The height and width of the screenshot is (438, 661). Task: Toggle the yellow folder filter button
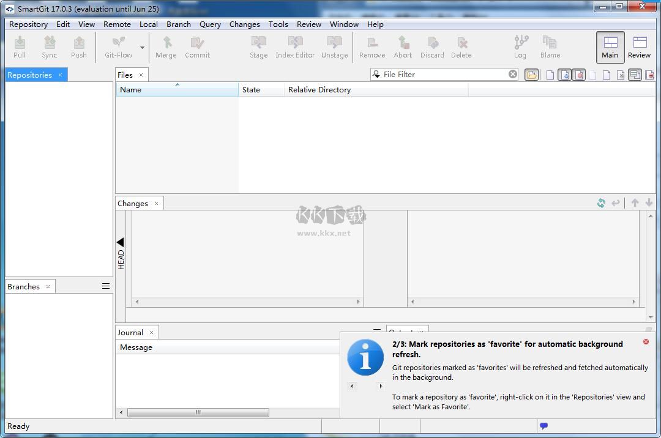531,75
